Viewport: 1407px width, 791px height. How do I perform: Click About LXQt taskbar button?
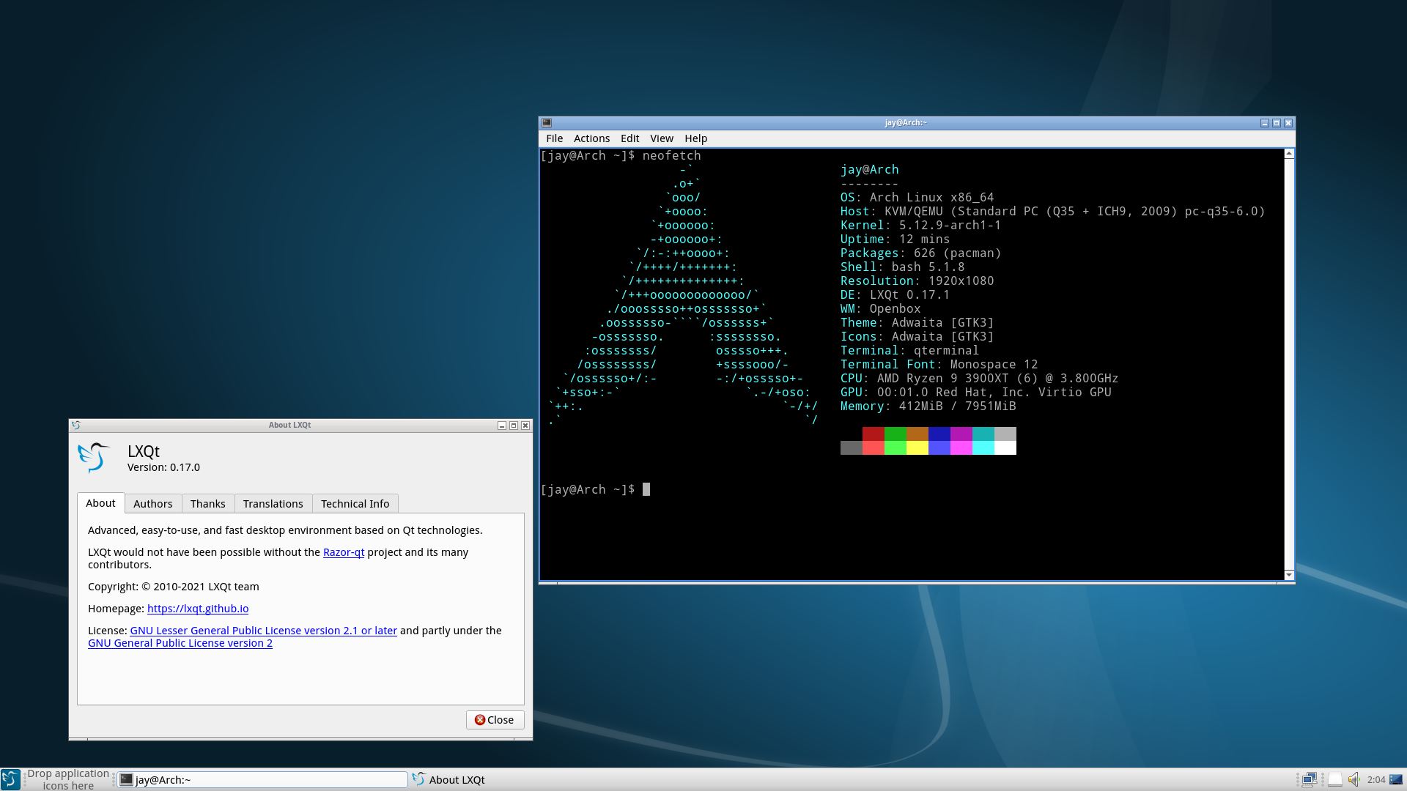click(x=448, y=780)
